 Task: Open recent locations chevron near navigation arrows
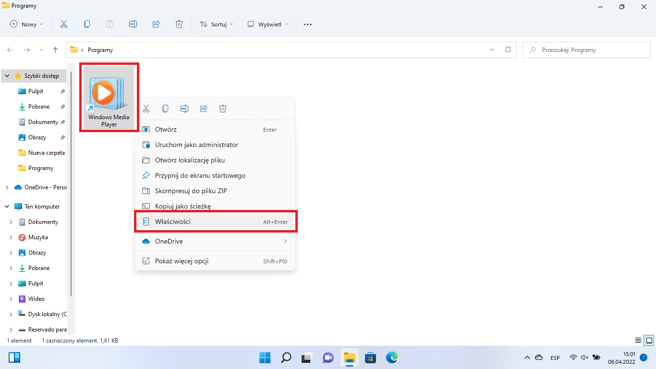[41, 50]
